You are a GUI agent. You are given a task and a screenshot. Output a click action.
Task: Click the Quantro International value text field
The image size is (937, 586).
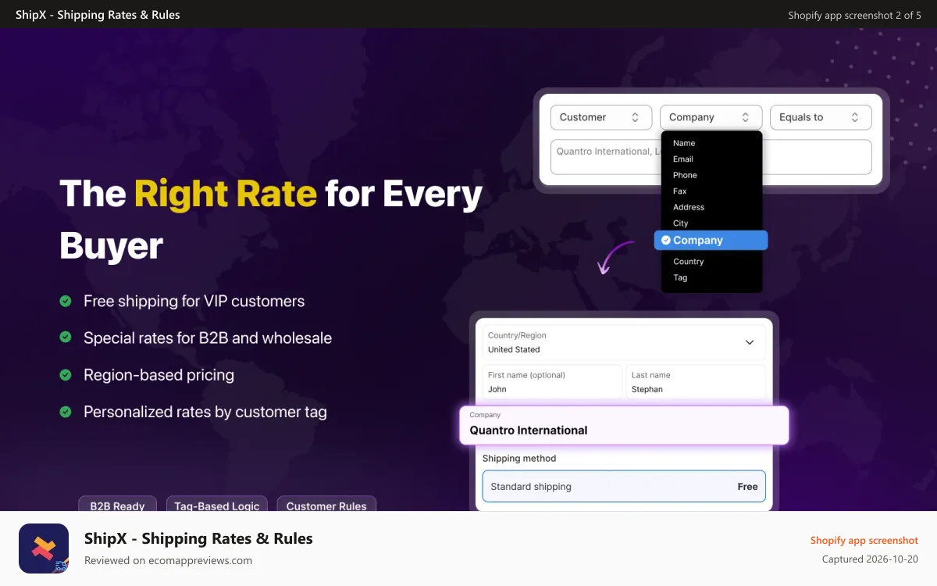coord(711,157)
